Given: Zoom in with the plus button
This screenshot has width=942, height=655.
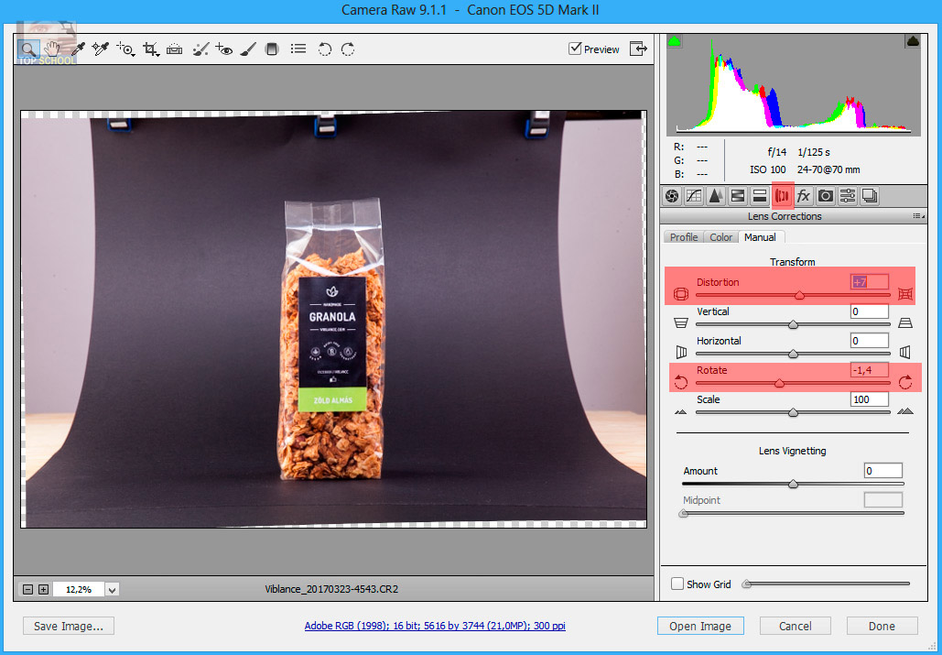Looking at the screenshot, I should pos(43,590).
